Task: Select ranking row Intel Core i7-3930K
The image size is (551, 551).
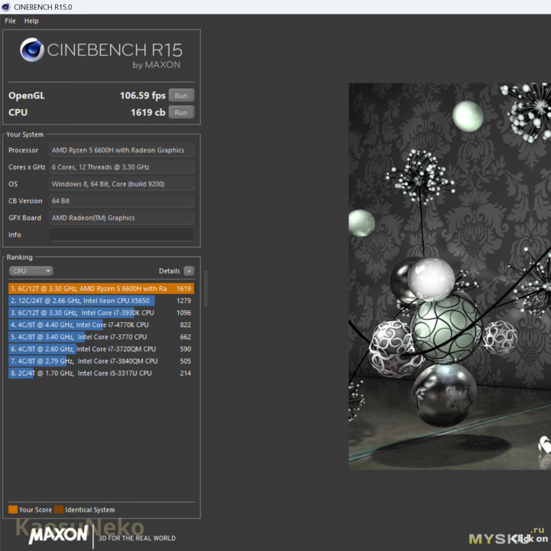Action: 101,313
